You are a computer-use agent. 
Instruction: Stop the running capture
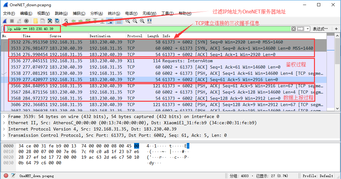point(12,21)
